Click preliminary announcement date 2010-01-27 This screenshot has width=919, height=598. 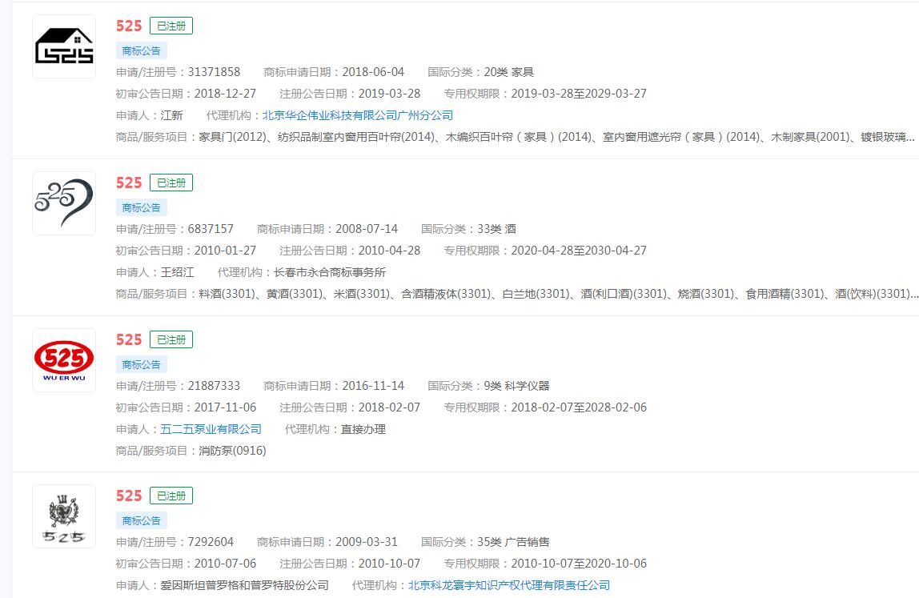(225, 251)
